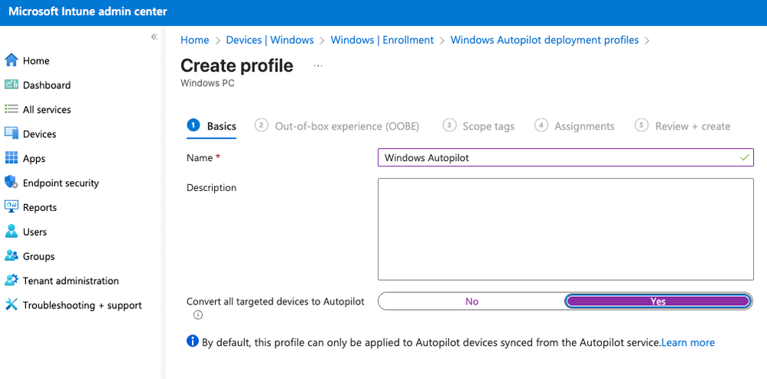Select the Out-of-box experience (OOBE) tab
The image size is (767, 379).
click(337, 126)
